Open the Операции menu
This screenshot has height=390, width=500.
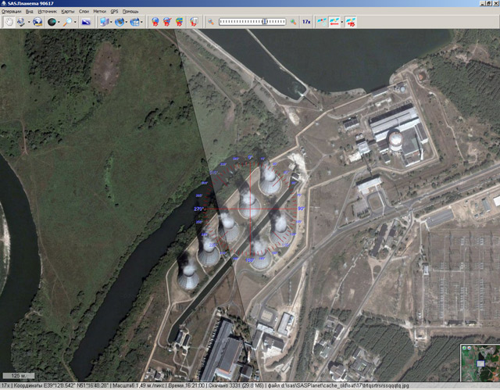point(12,12)
